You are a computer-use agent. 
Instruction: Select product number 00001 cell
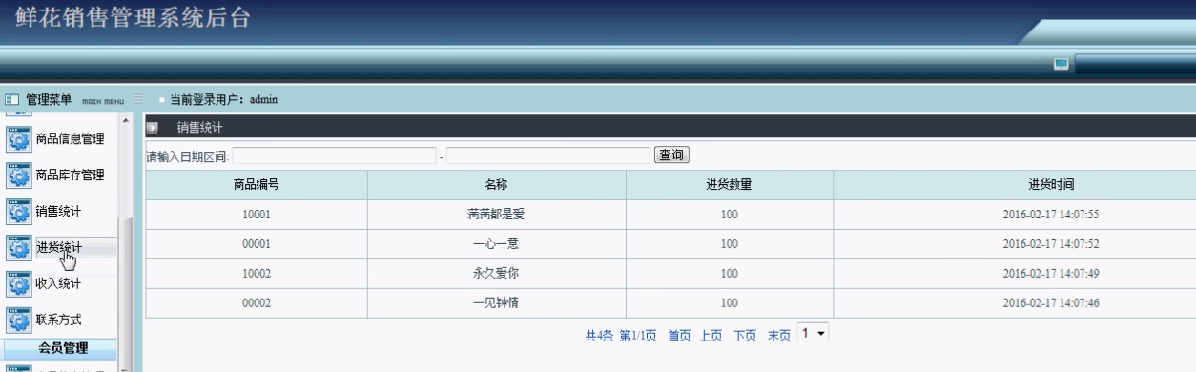coord(257,244)
